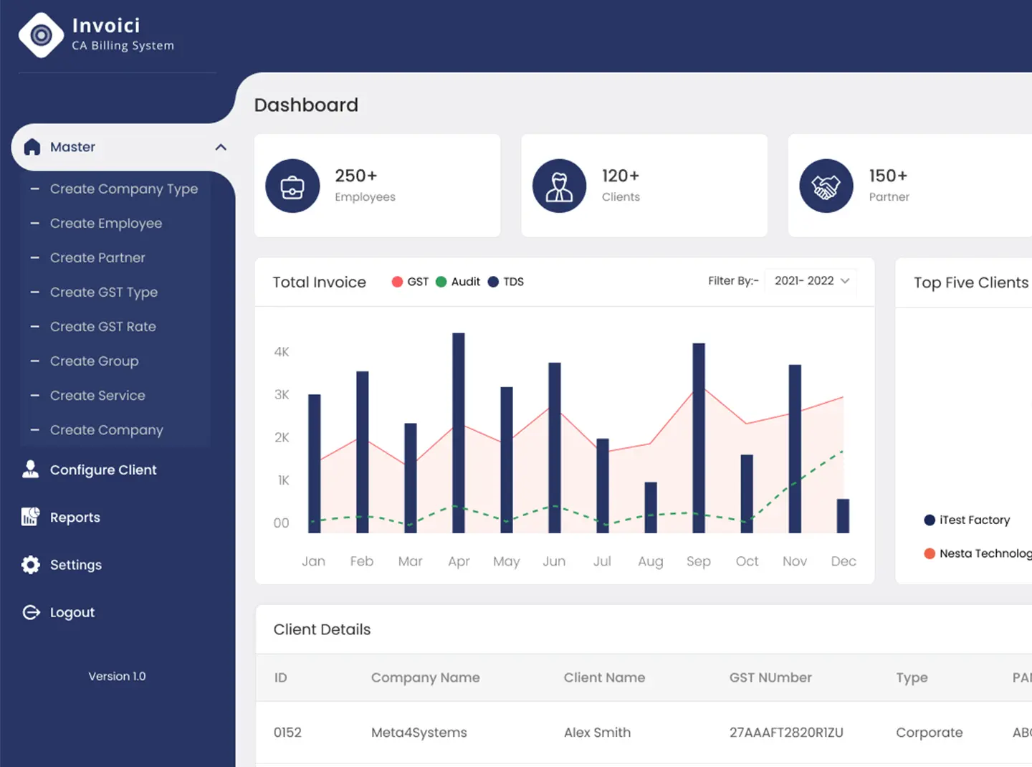Open the 2021-2022 filter dropdown

(x=811, y=281)
